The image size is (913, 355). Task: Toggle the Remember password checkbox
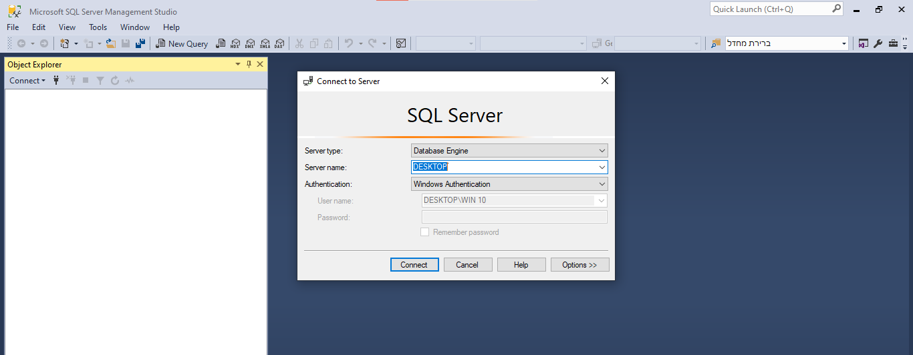[424, 232]
